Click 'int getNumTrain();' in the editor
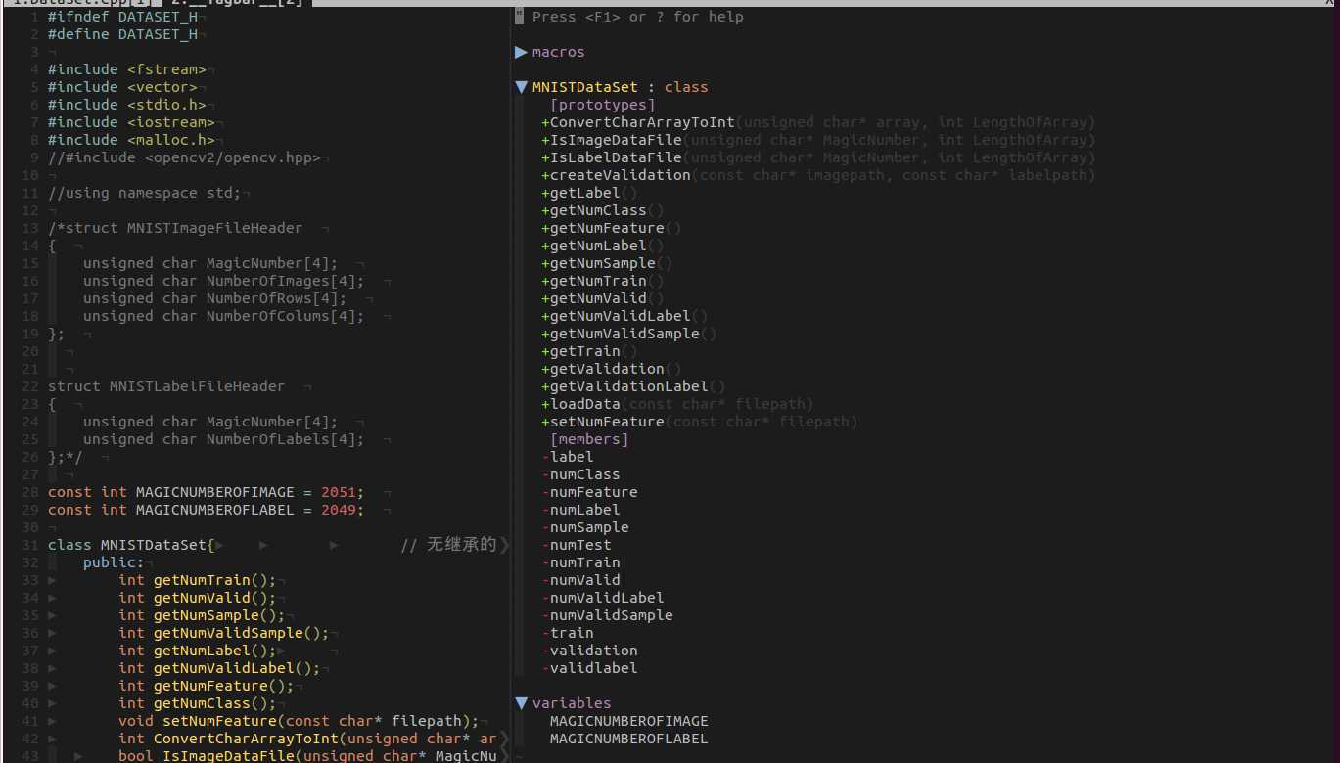 click(x=198, y=580)
